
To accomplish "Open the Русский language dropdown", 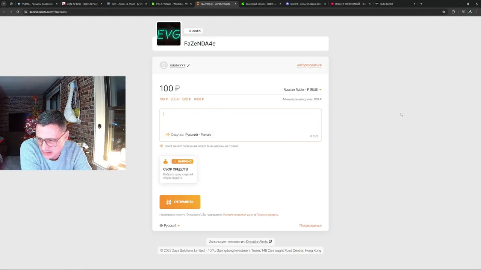I will point(169,226).
